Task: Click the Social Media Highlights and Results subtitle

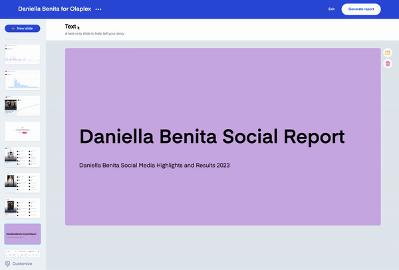Action: [x=154, y=166]
